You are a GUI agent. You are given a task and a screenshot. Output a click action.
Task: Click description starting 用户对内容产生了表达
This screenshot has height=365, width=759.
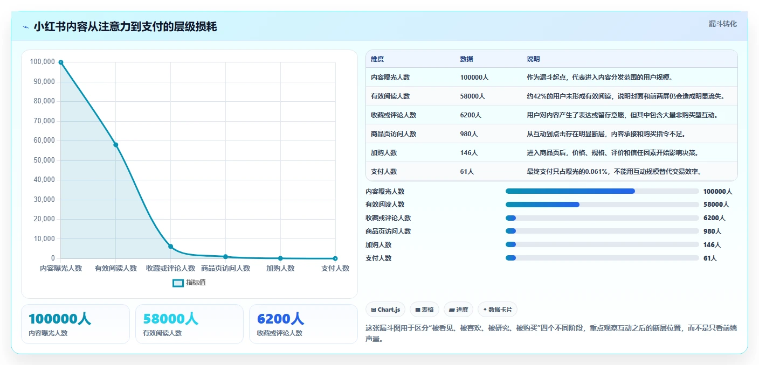(x=623, y=115)
